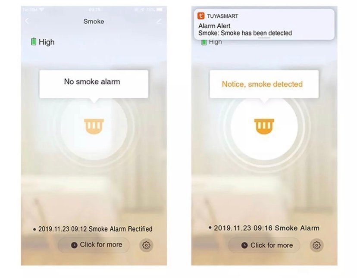The width and height of the screenshot is (357, 278).
Task: Click left 'Click for more' button
Action: (94, 245)
